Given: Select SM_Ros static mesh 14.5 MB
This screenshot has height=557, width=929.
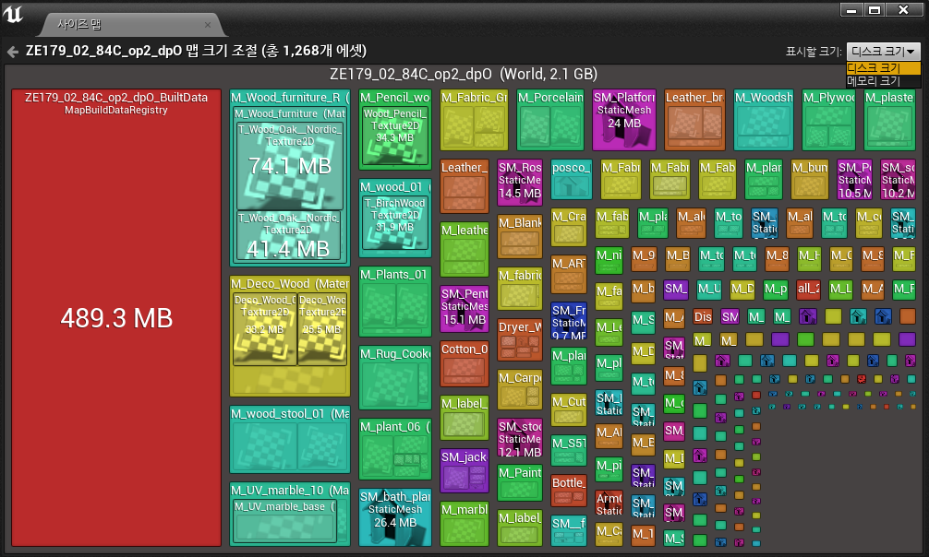Looking at the screenshot, I should 520,182.
